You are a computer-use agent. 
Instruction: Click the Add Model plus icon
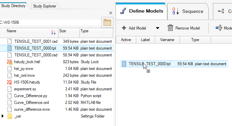click(x=124, y=28)
